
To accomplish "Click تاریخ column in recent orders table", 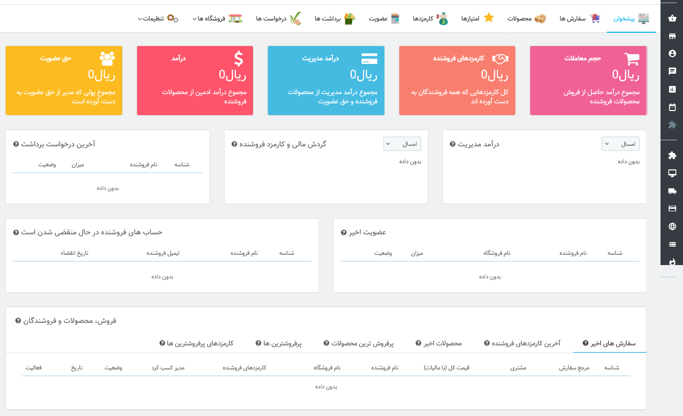I will tap(77, 368).
